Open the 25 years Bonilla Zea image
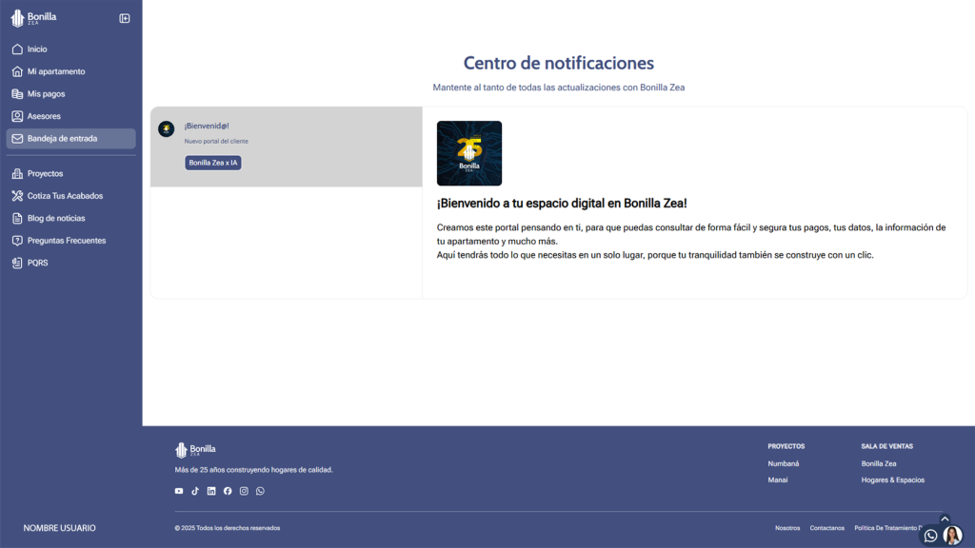975x548 pixels. (x=468, y=153)
